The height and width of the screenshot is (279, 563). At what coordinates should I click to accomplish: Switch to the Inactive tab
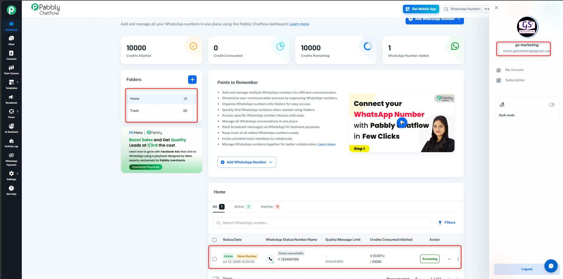[x=270, y=207]
